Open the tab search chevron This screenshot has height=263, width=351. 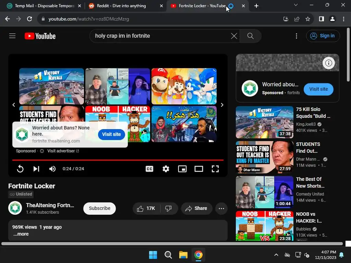pyautogui.click(x=296, y=5)
